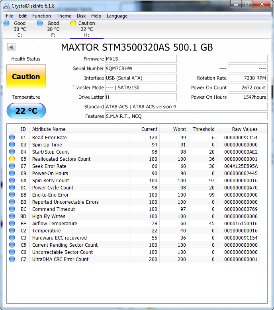
Task: Click the status orb of UltraDMA CRC Error Count row
Action: point(12,259)
